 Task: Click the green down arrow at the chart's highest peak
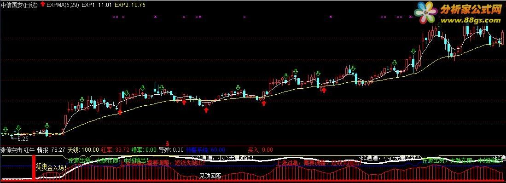coord(440,24)
